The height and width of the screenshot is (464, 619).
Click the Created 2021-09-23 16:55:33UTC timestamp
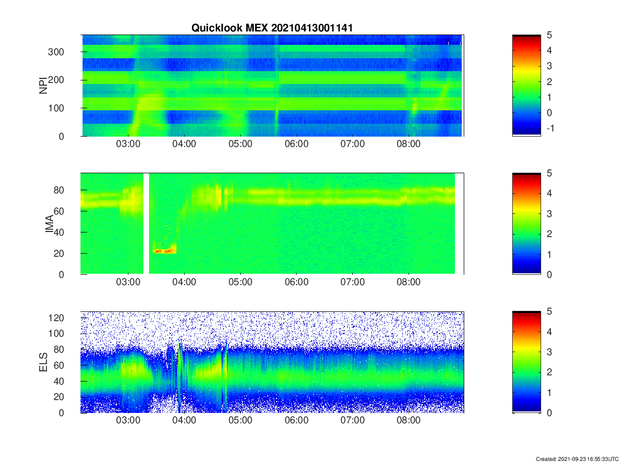coord(576,459)
